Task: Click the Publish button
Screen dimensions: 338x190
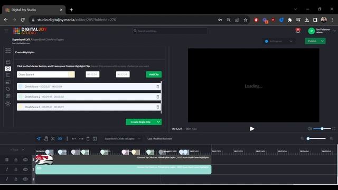Action: click(x=312, y=41)
